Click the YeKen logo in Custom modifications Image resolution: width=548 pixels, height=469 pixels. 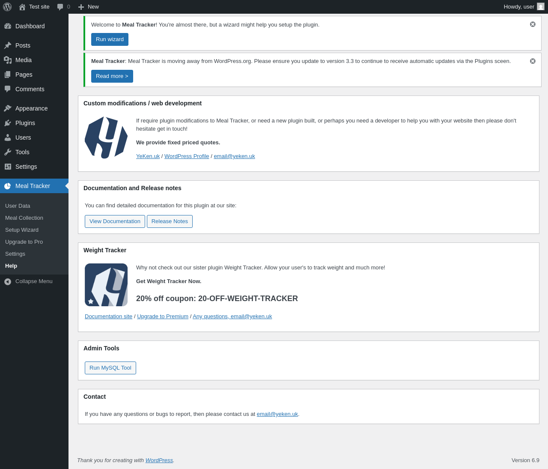(x=106, y=137)
